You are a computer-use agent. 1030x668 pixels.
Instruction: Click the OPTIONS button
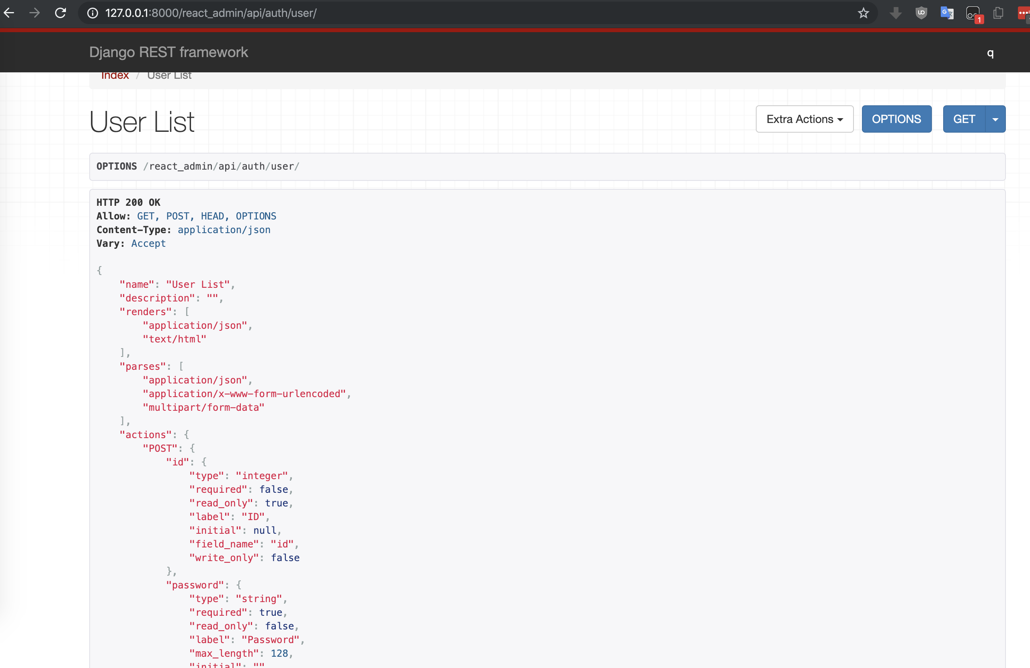[896, 119]
